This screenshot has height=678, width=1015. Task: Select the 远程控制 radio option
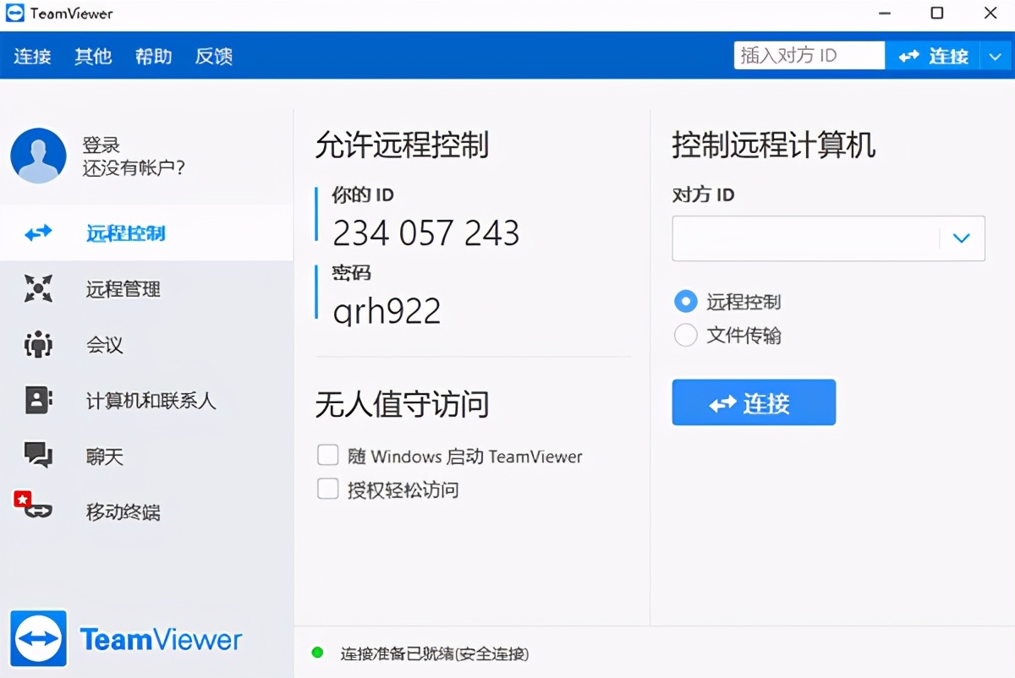pyautogui.click(x=685, y=301)
